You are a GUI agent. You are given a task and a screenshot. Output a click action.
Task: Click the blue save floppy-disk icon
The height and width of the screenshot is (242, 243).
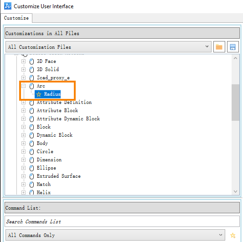click(233, 47)
